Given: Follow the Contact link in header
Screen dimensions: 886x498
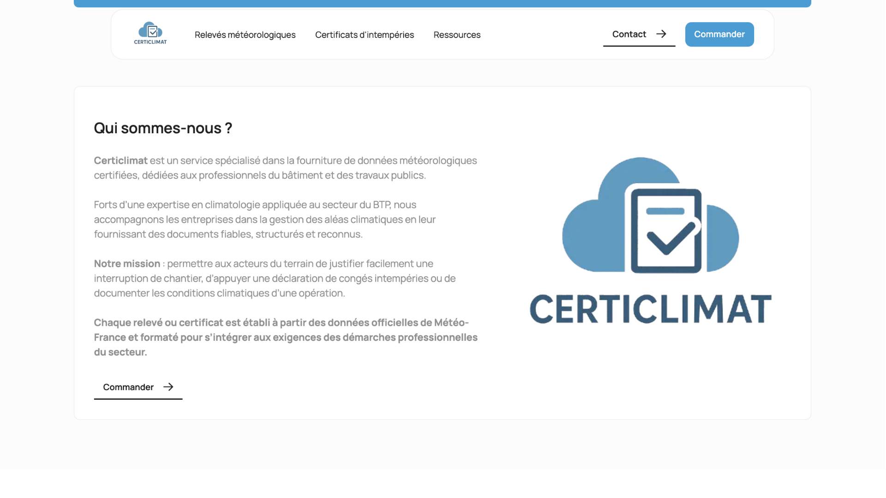Looking at the screenshot, I should click(639, 34).
